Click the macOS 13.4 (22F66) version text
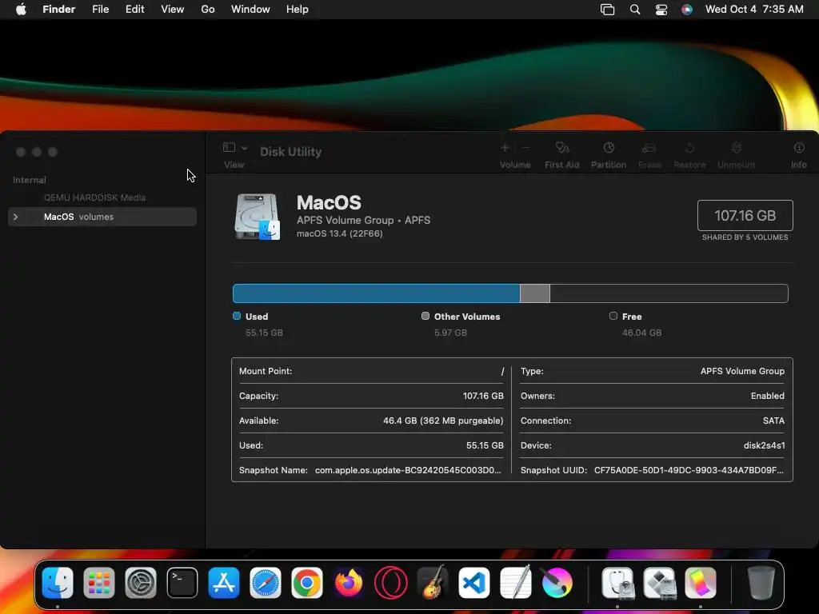The height and width of the screenshot is (614, 819). (x=339, y=233)
